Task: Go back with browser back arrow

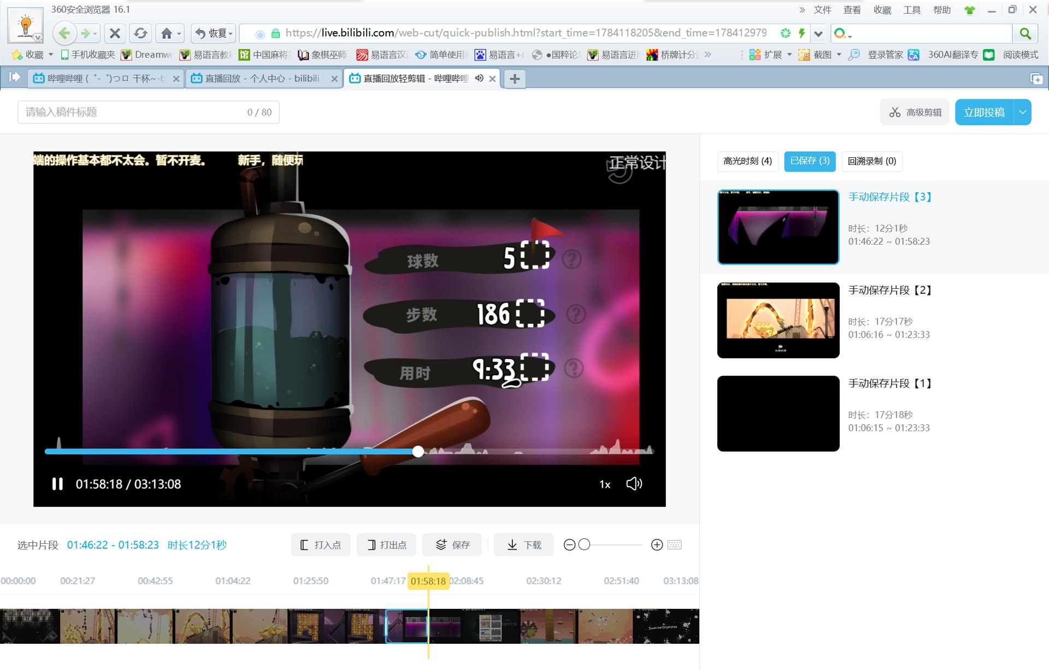Action: coord(64,33)
